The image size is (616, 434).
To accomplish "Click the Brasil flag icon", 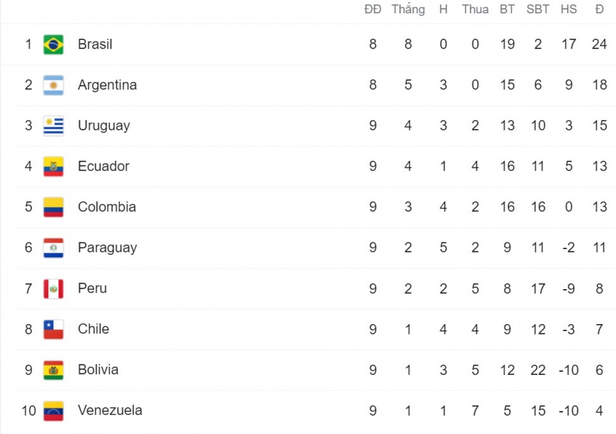I will pos(53,44).
